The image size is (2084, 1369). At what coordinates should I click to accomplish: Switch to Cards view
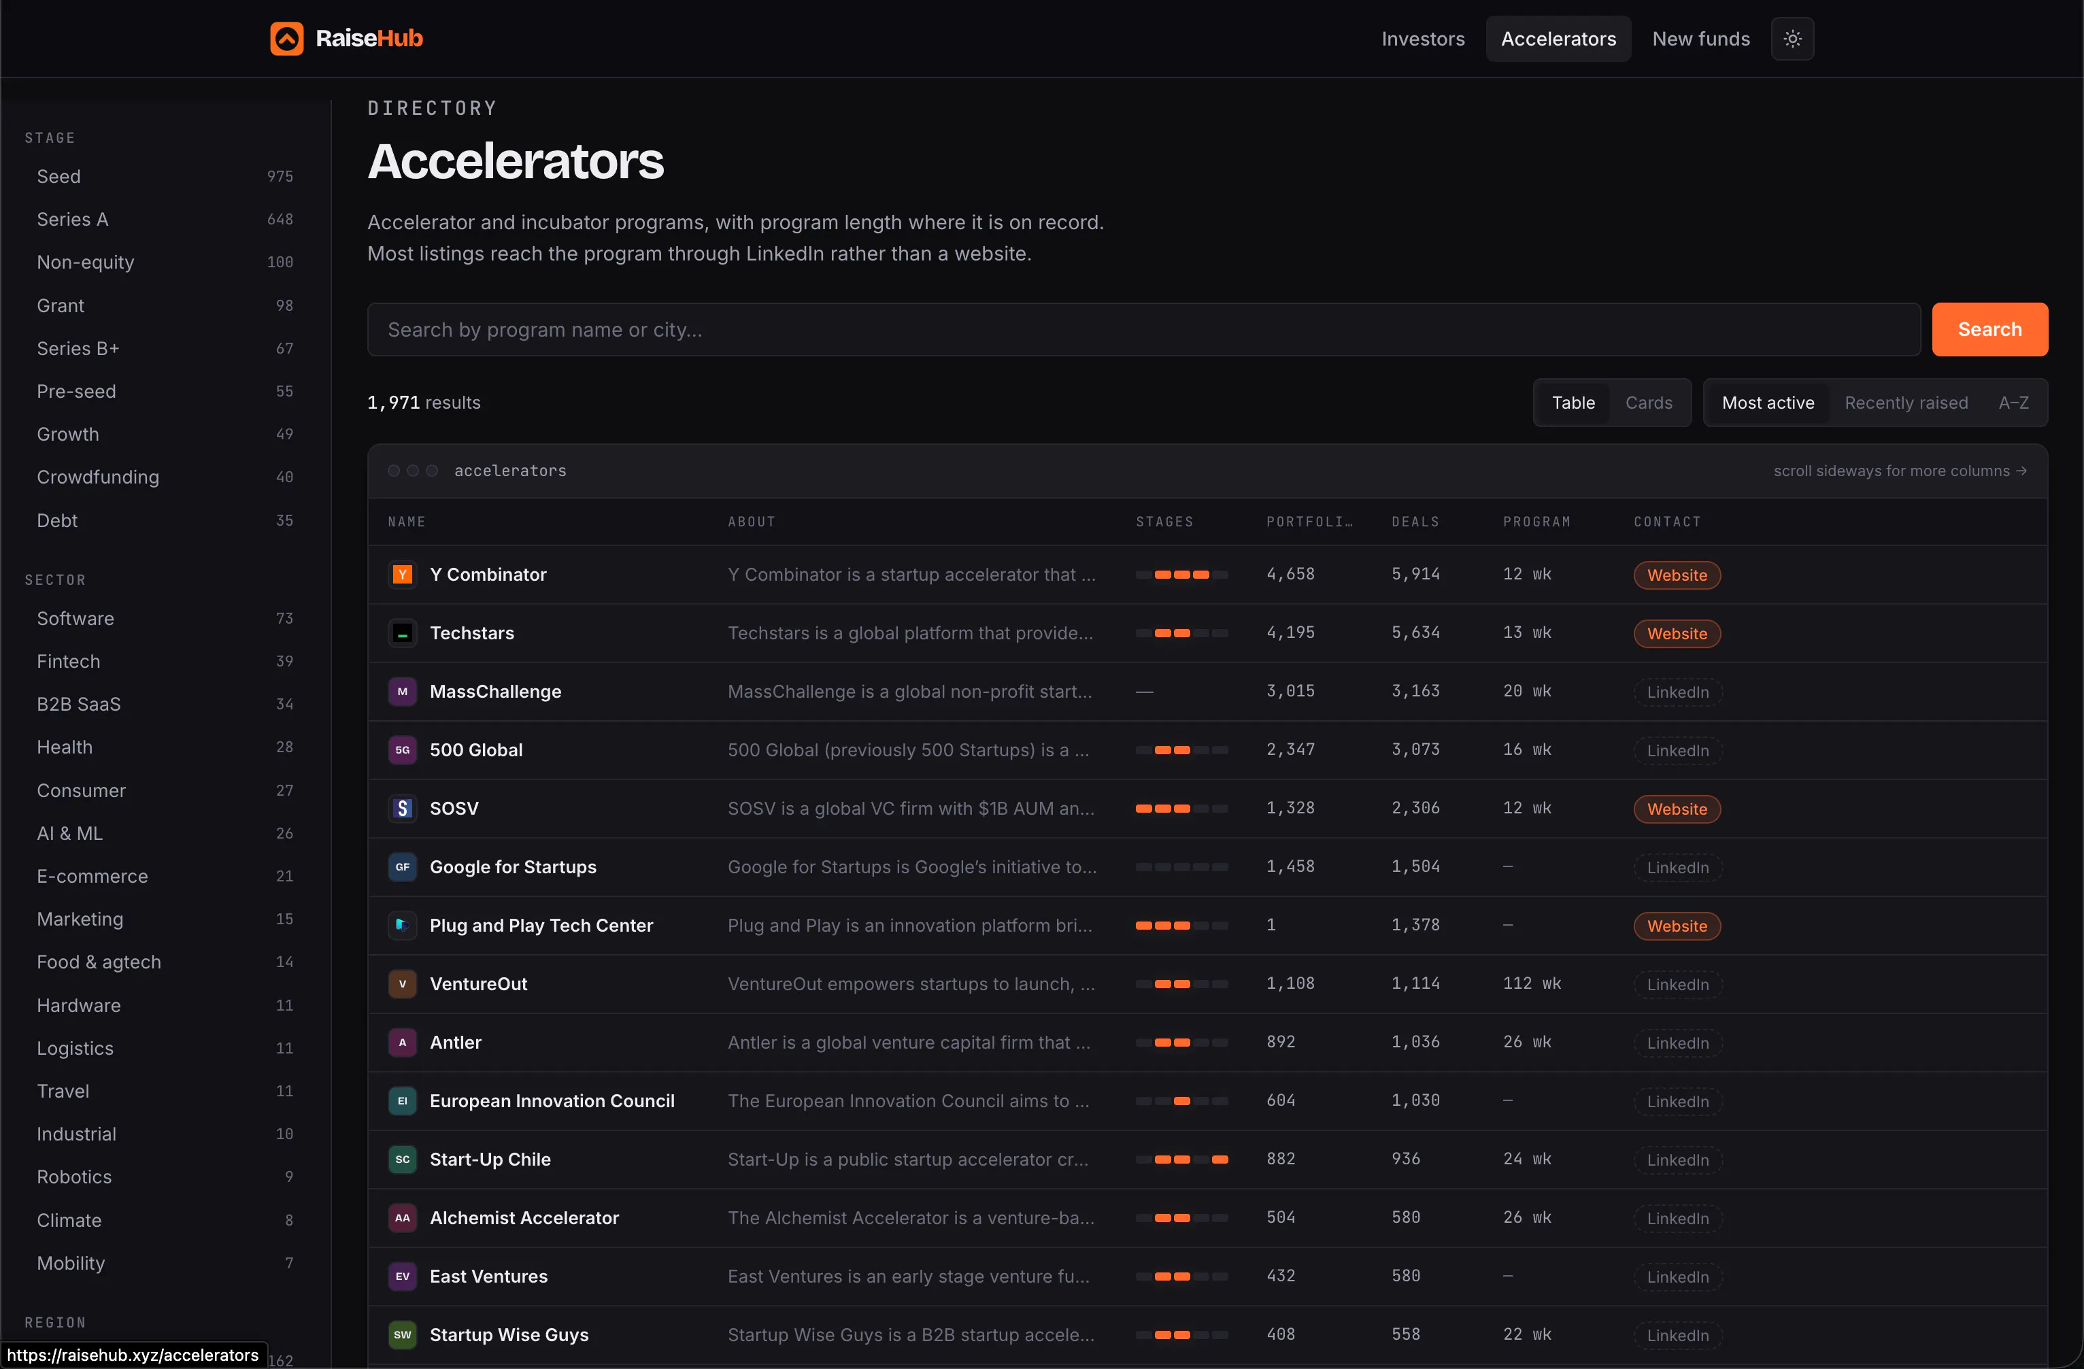(x=1649, y=403)
